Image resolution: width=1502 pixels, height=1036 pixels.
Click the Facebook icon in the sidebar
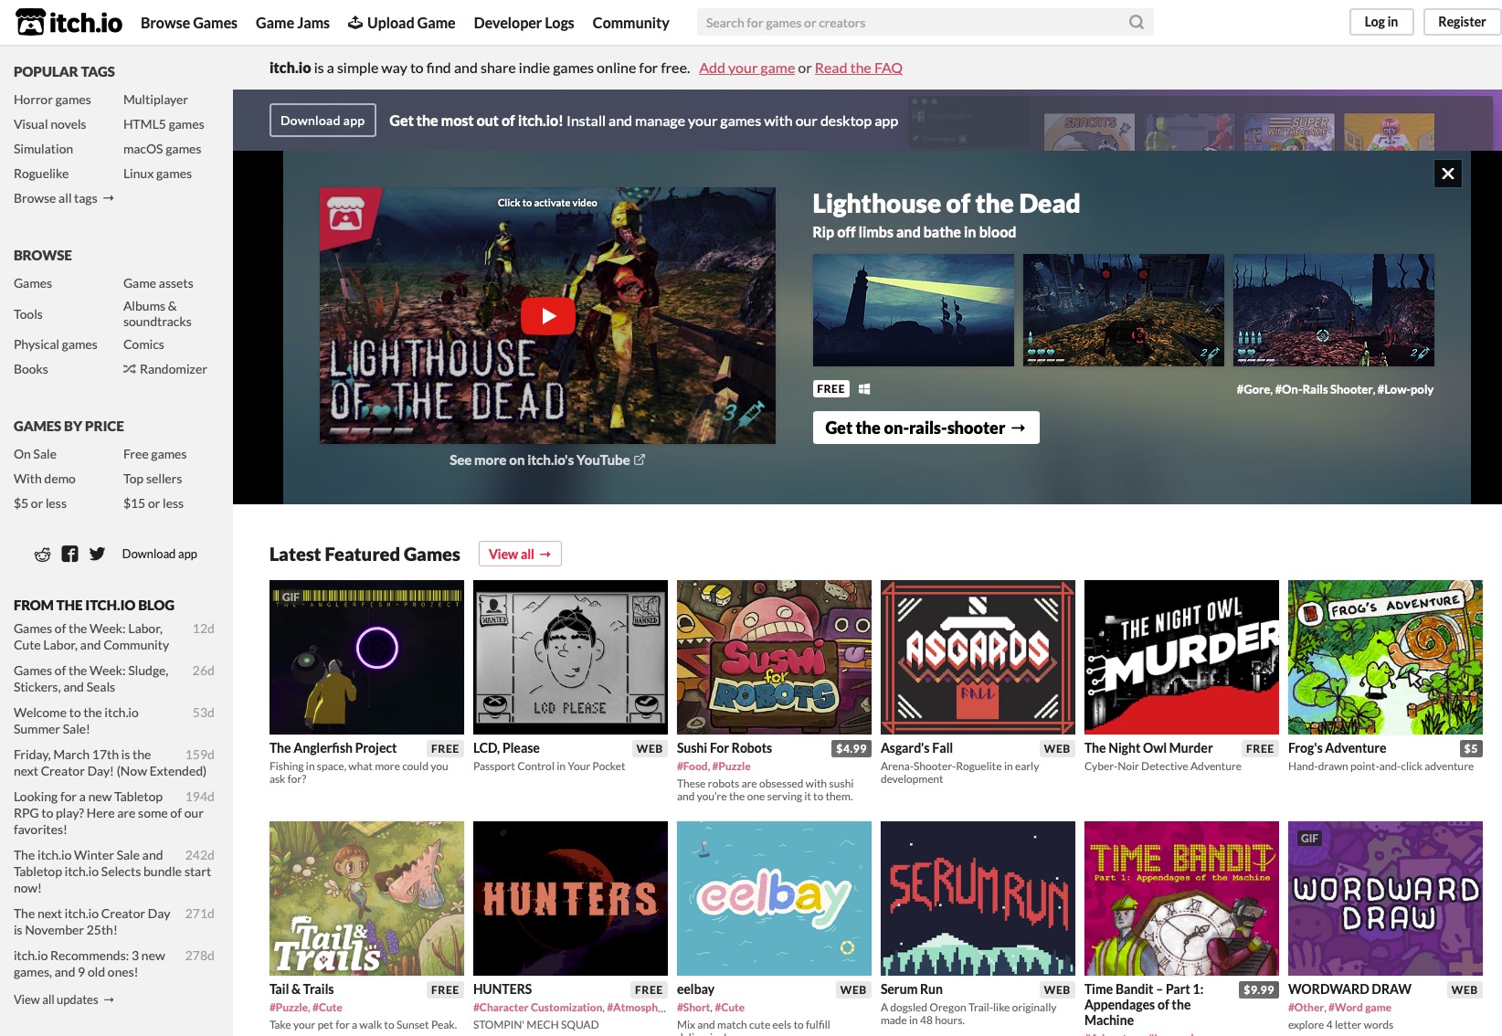[69, 554]
